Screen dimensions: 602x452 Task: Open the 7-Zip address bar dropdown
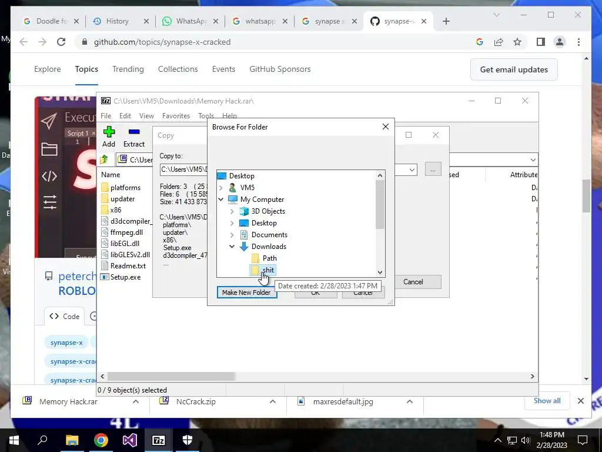pos(533,160)
